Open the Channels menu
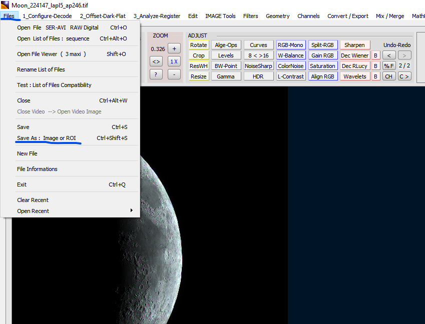 click(x=308, y=16)
